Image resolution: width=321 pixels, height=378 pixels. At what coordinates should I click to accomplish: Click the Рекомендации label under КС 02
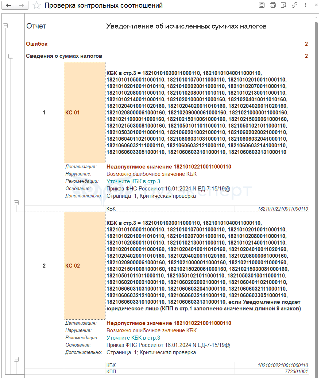pos(82,338)
